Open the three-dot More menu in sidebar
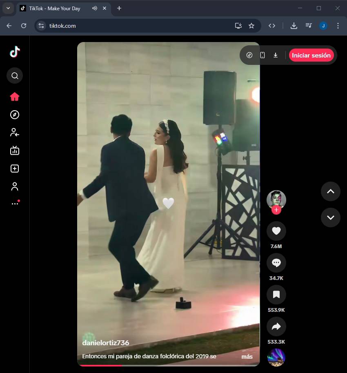Image resolution: width=347 pixels, height=373 pixels. point(15,203)
